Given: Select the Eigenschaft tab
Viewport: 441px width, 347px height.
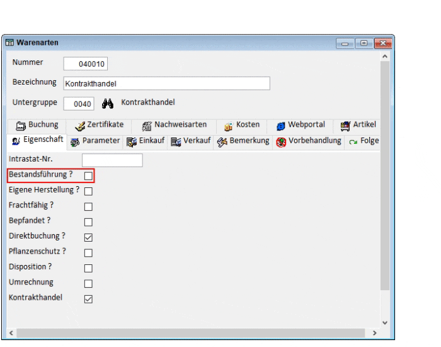Looking at the screenshot, I should [38, 141].
